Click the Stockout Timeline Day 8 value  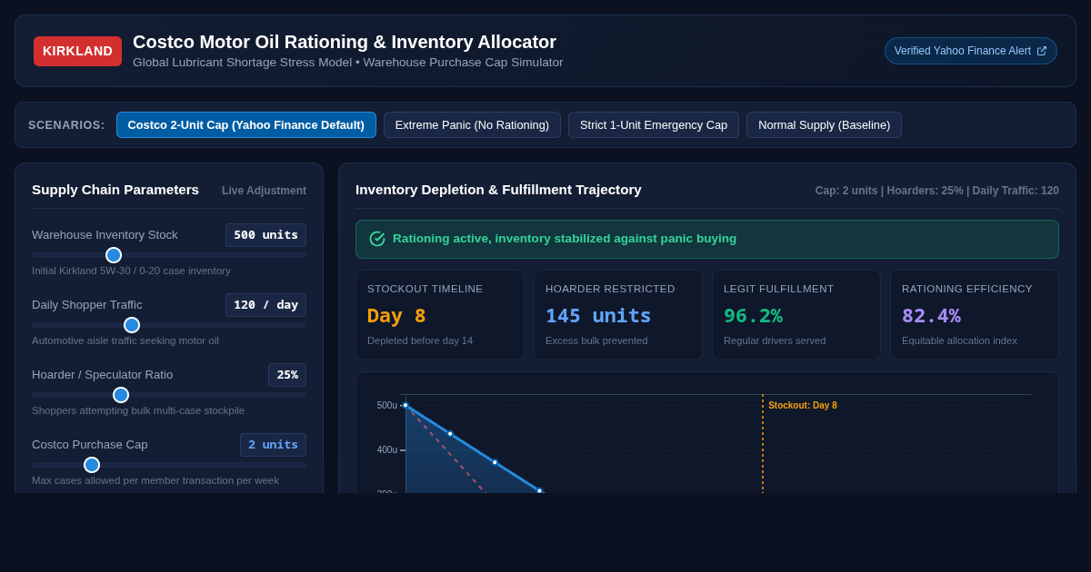[396, 316]
